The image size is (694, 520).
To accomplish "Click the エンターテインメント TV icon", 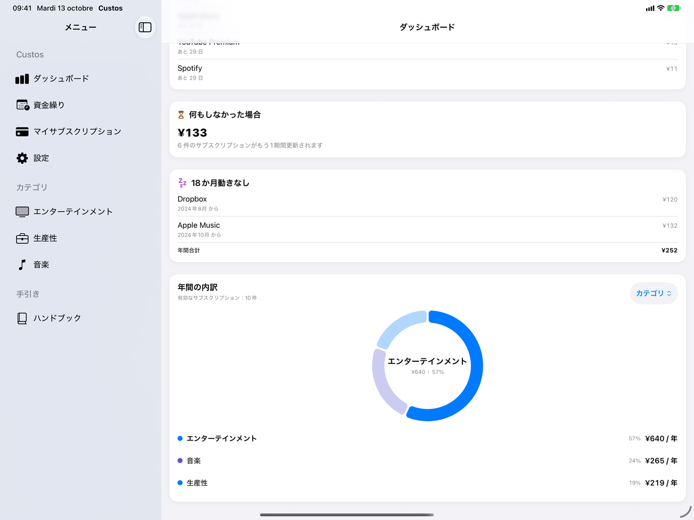I will (22, 212).
